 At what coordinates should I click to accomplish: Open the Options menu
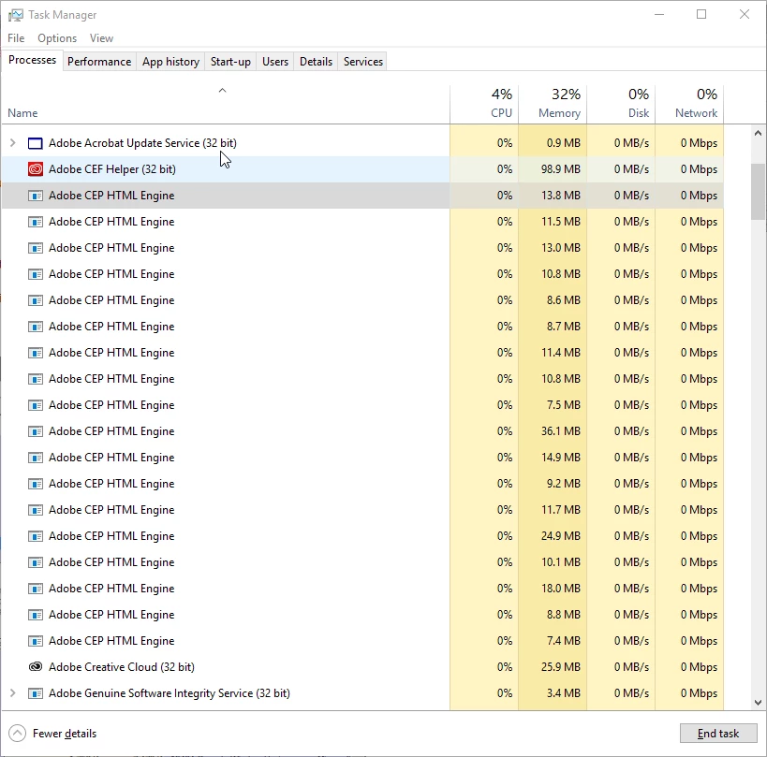pyautogui.click(x=57, y=38)
